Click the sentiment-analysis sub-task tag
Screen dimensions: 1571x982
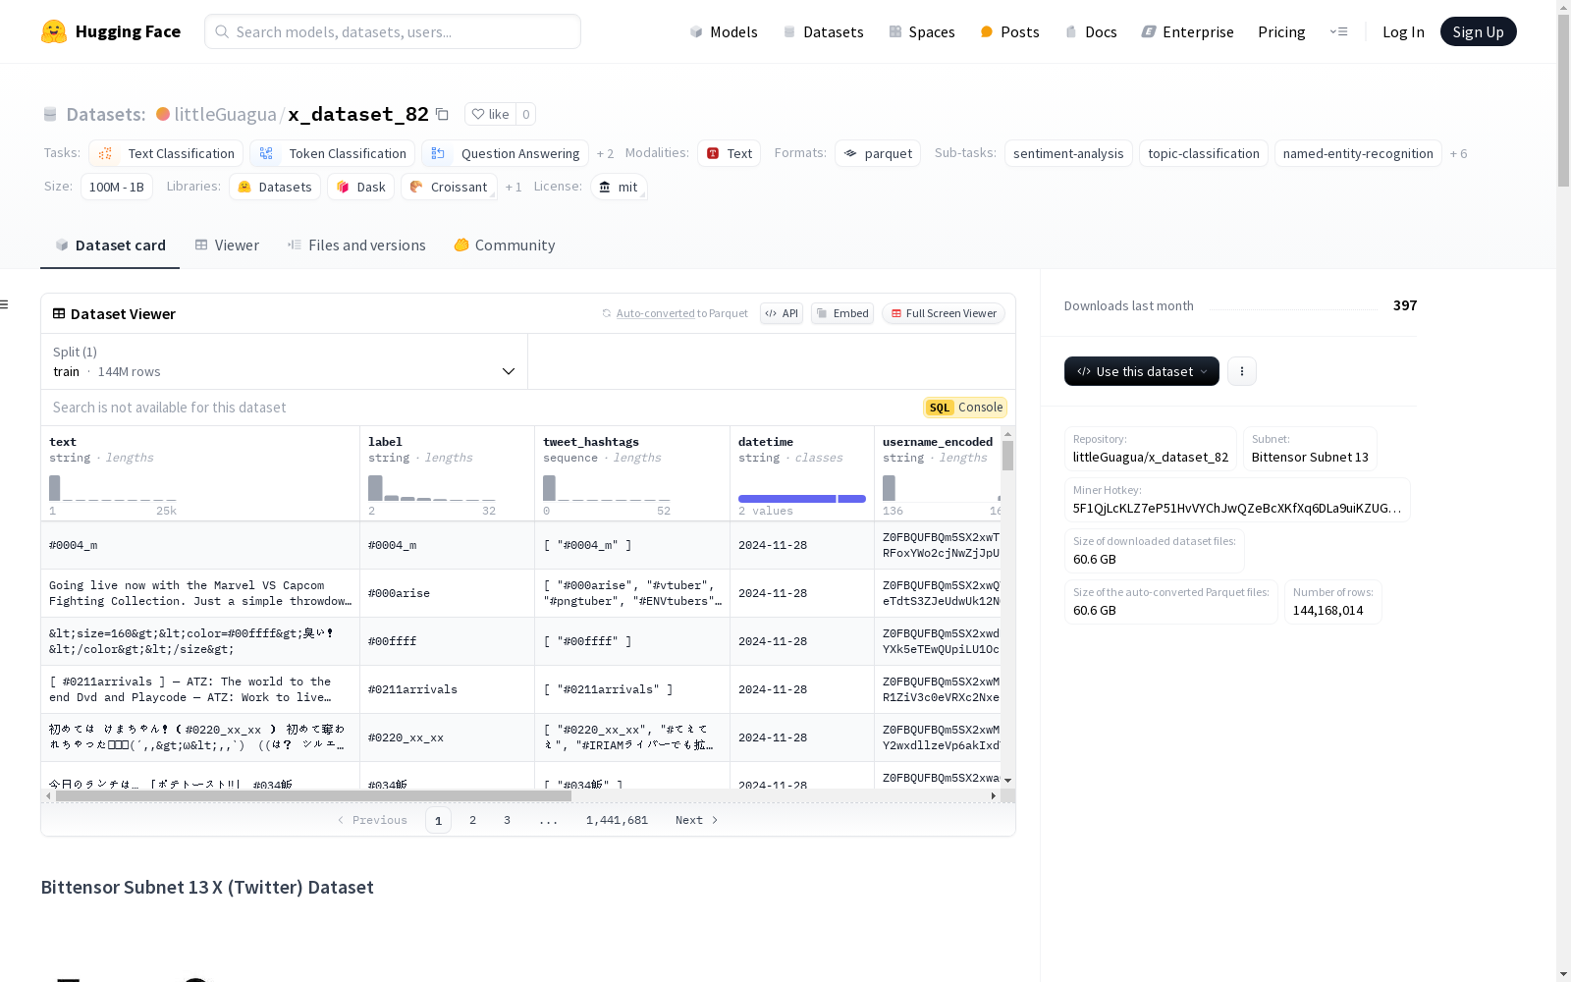[1068, 154]
